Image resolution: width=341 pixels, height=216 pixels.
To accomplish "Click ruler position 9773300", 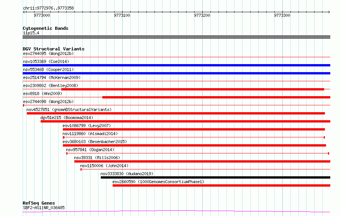I will click(x=282, y=15).
